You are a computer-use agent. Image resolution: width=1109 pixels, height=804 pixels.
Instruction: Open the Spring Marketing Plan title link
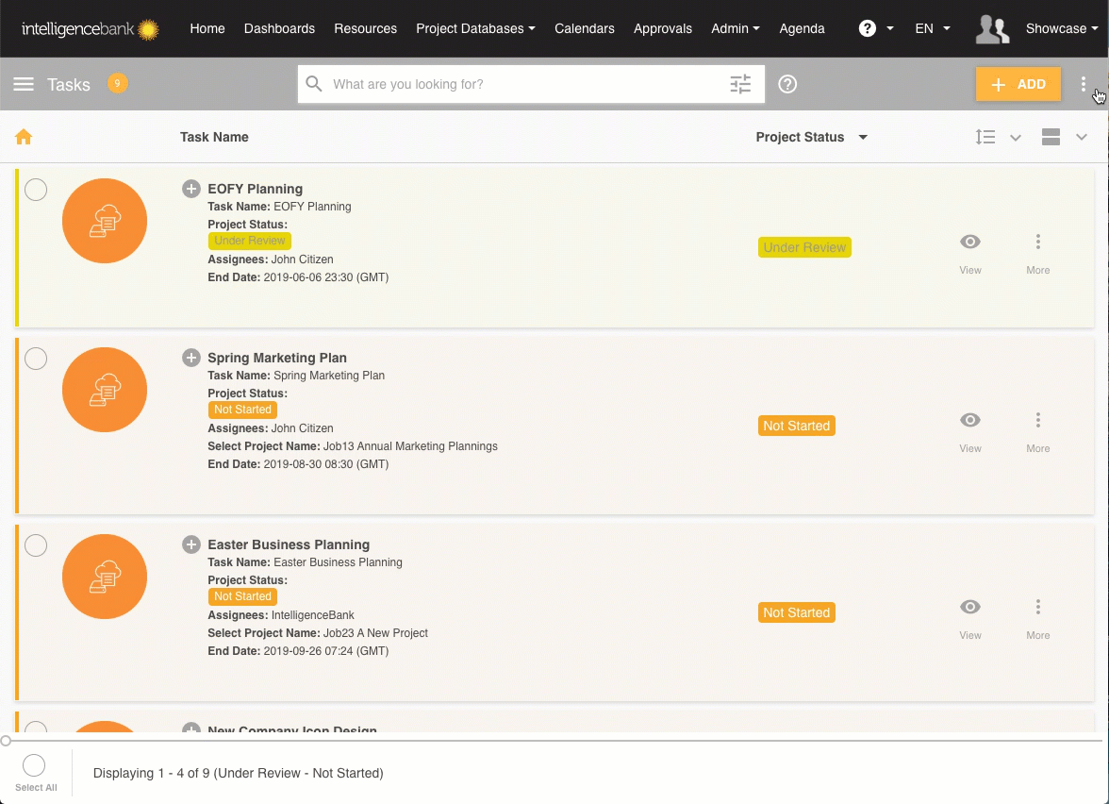click(x=276, y=358)
